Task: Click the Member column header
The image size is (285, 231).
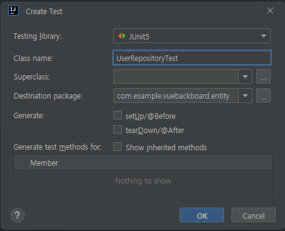Action: click(149, 163)
